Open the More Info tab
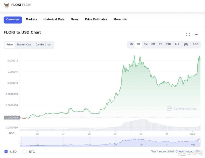Screen dimensions: 205x158 point(120,19)
